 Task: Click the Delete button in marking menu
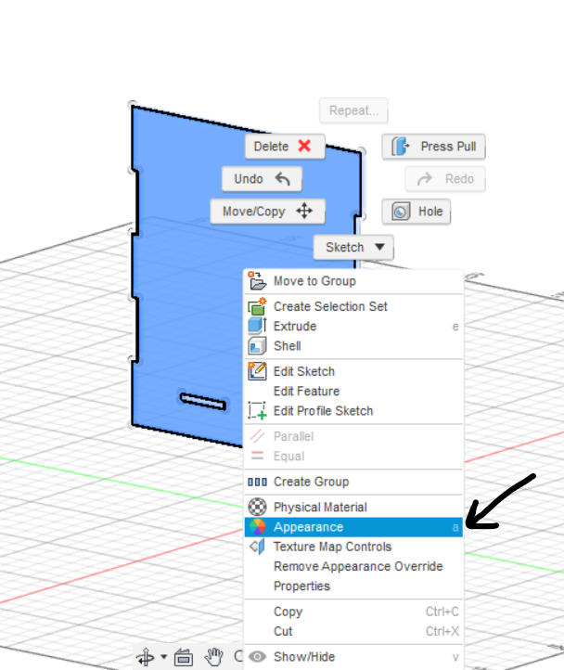[x=285, y=146]
